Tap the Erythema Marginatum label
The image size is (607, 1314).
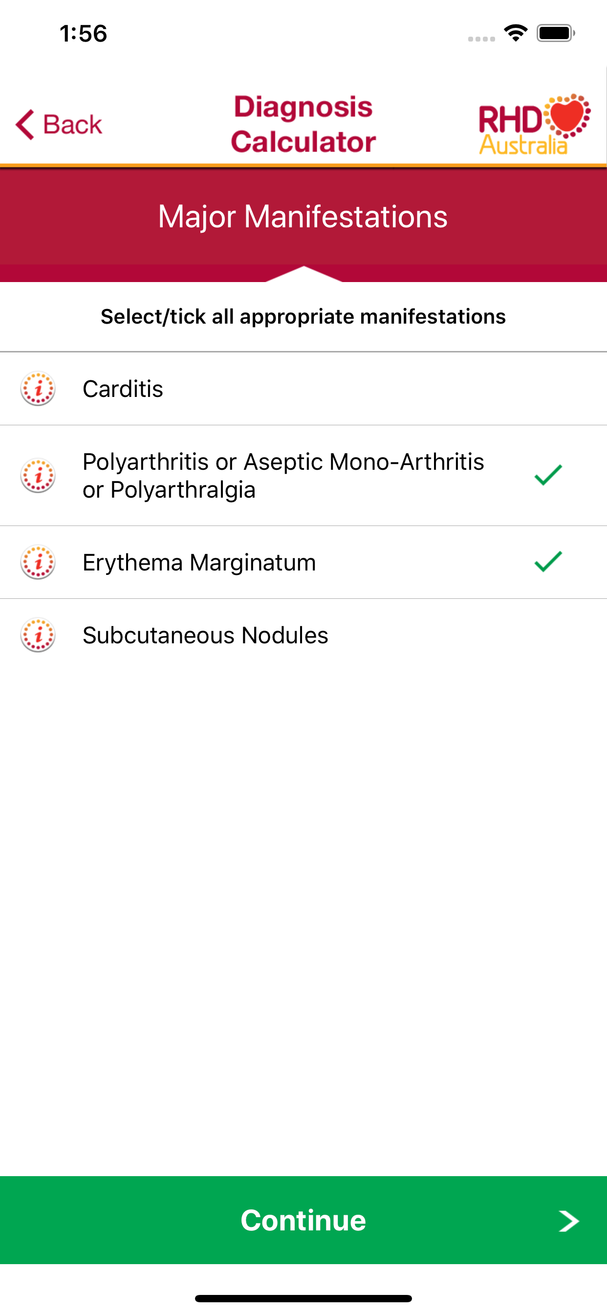coord(199,562)
